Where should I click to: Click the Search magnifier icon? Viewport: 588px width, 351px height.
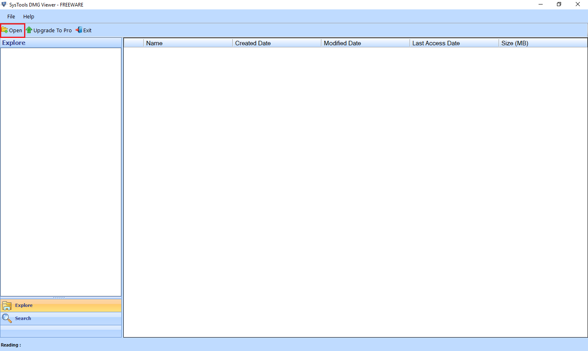click(x=7, y=318)
